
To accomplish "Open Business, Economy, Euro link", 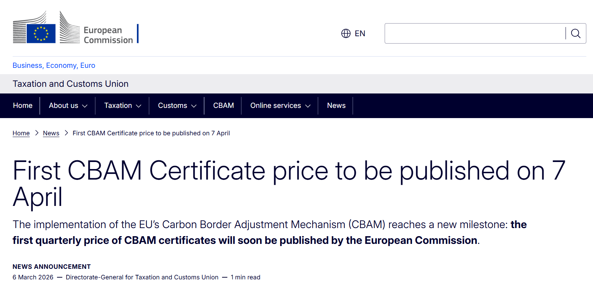I will click(x=54, y=65).
